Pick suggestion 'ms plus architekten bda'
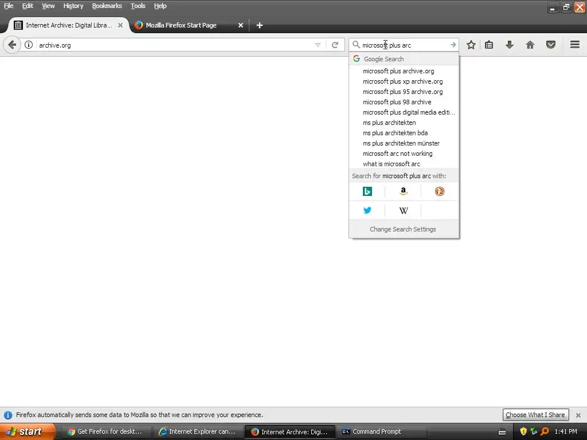 [x=404, y=133]
